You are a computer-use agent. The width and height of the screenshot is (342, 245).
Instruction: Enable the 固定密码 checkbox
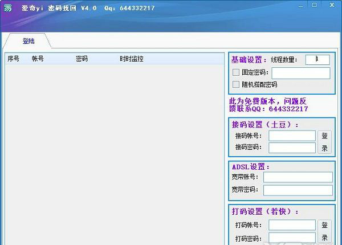236,72
